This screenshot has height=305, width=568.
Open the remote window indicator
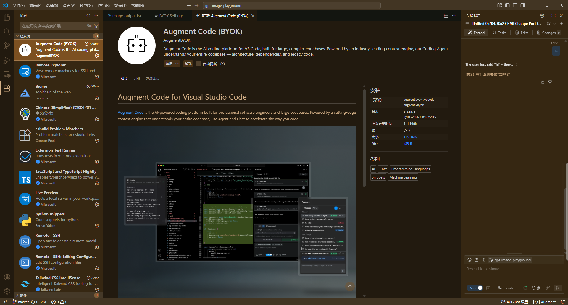point(5,302)
